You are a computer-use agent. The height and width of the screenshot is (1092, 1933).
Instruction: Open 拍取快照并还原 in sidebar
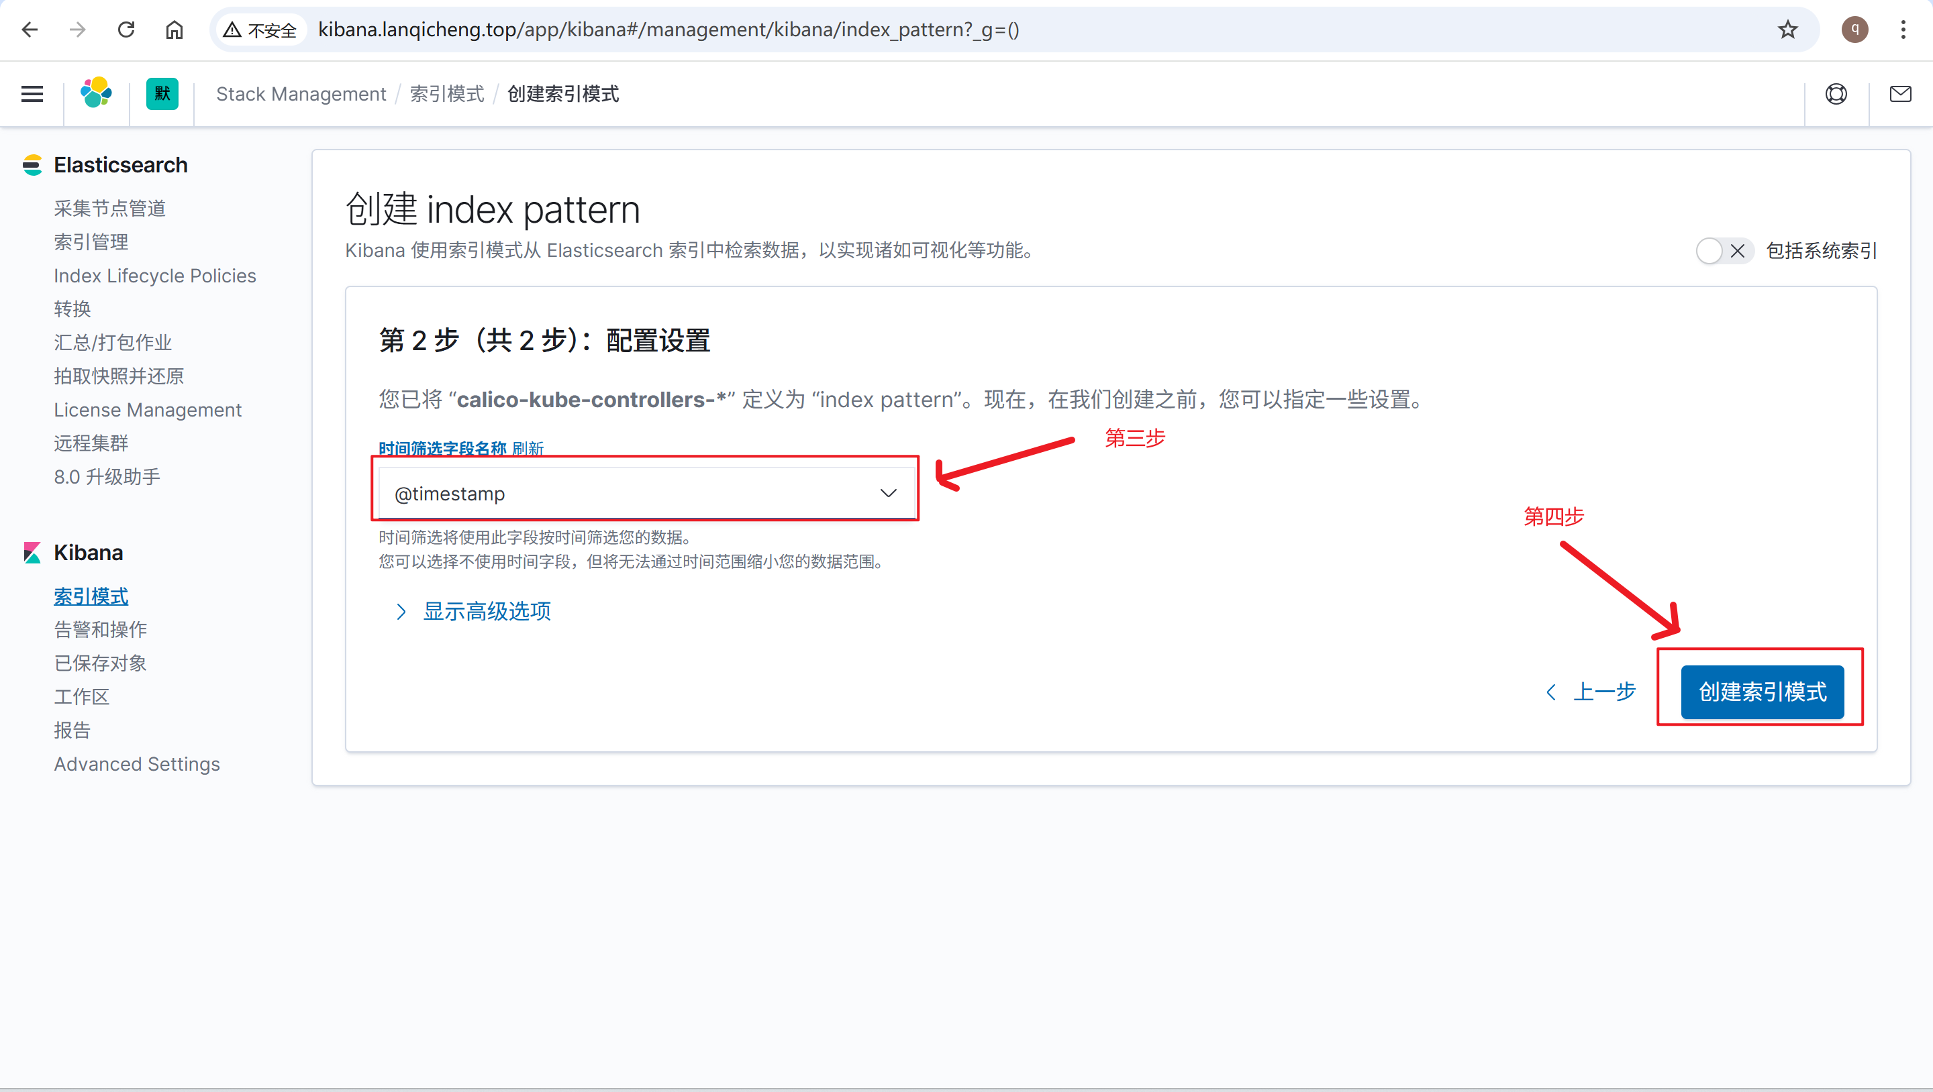119,376
